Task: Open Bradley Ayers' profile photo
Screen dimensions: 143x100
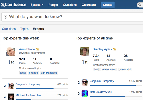Action: point(85,51)
